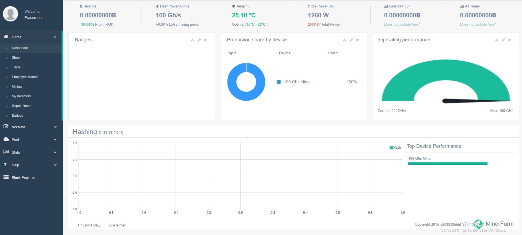Viewport: 522px width, 235px height.
Task: Click the Help question mark icon
Action: click(5, 165)
